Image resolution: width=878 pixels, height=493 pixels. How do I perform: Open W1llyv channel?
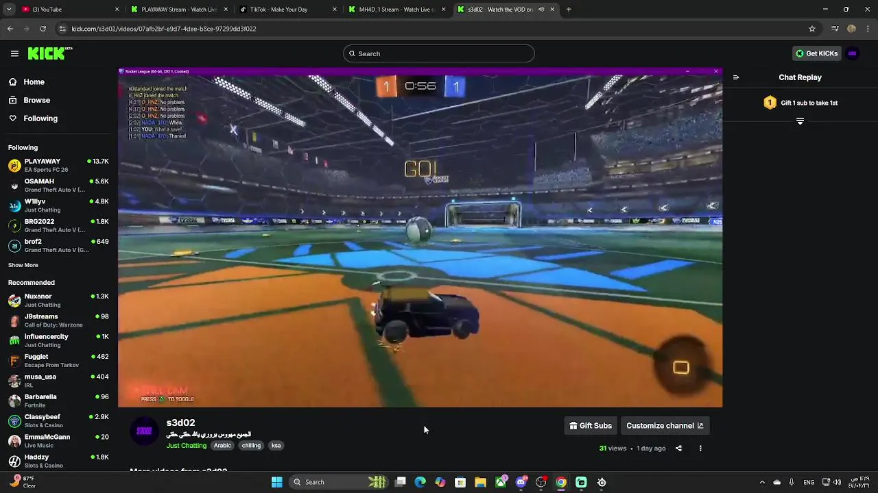coord(58,205)
